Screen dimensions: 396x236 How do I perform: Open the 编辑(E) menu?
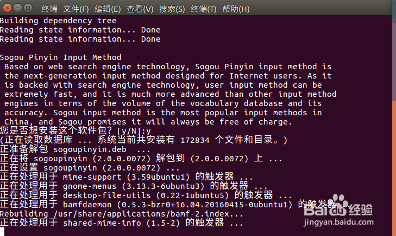(108, 10)
